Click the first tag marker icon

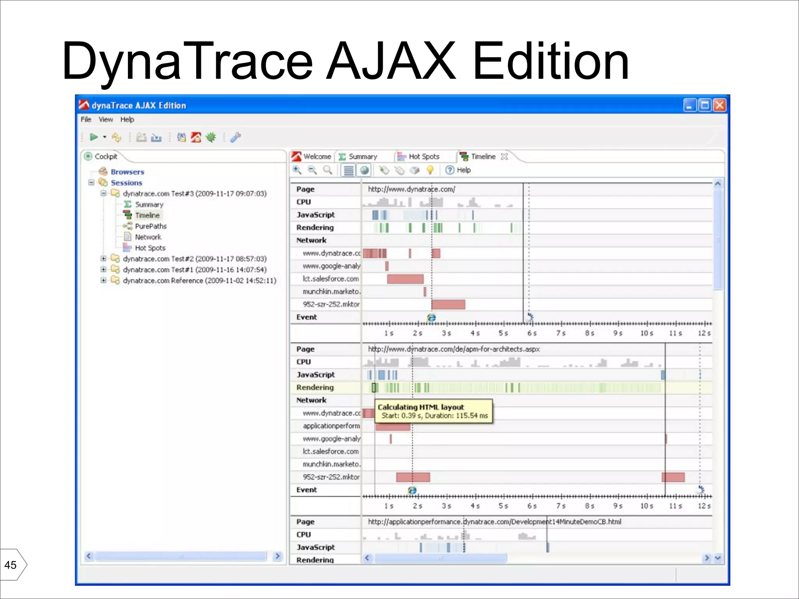[x=384, y=170]
